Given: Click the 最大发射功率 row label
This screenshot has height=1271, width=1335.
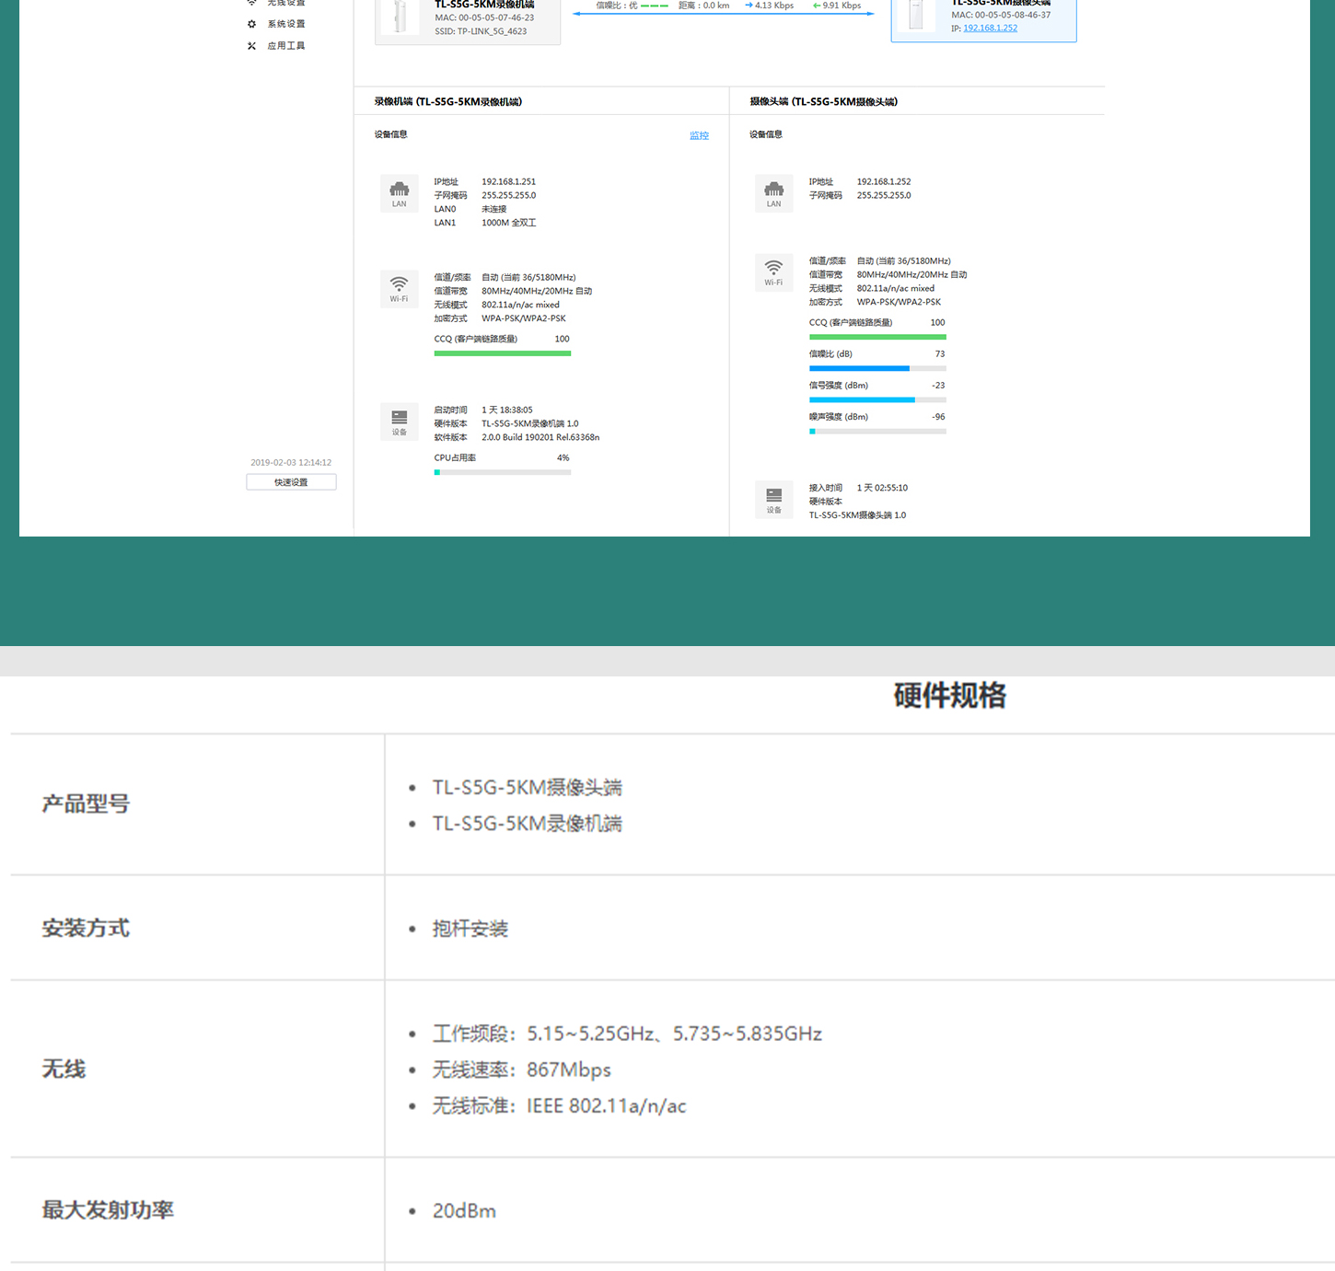Looking at the screenshot, I should tap(108, 1210).
